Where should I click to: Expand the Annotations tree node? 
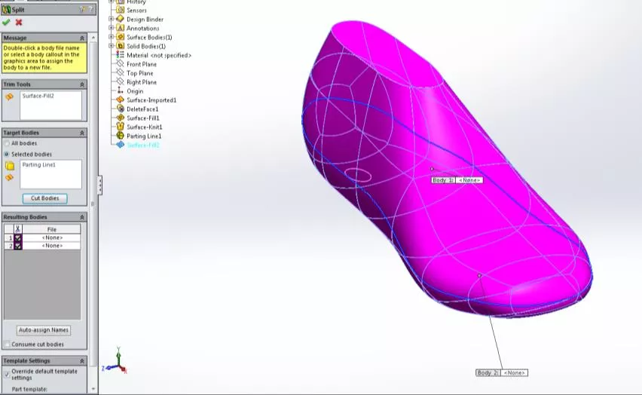[x=111, y=28]
